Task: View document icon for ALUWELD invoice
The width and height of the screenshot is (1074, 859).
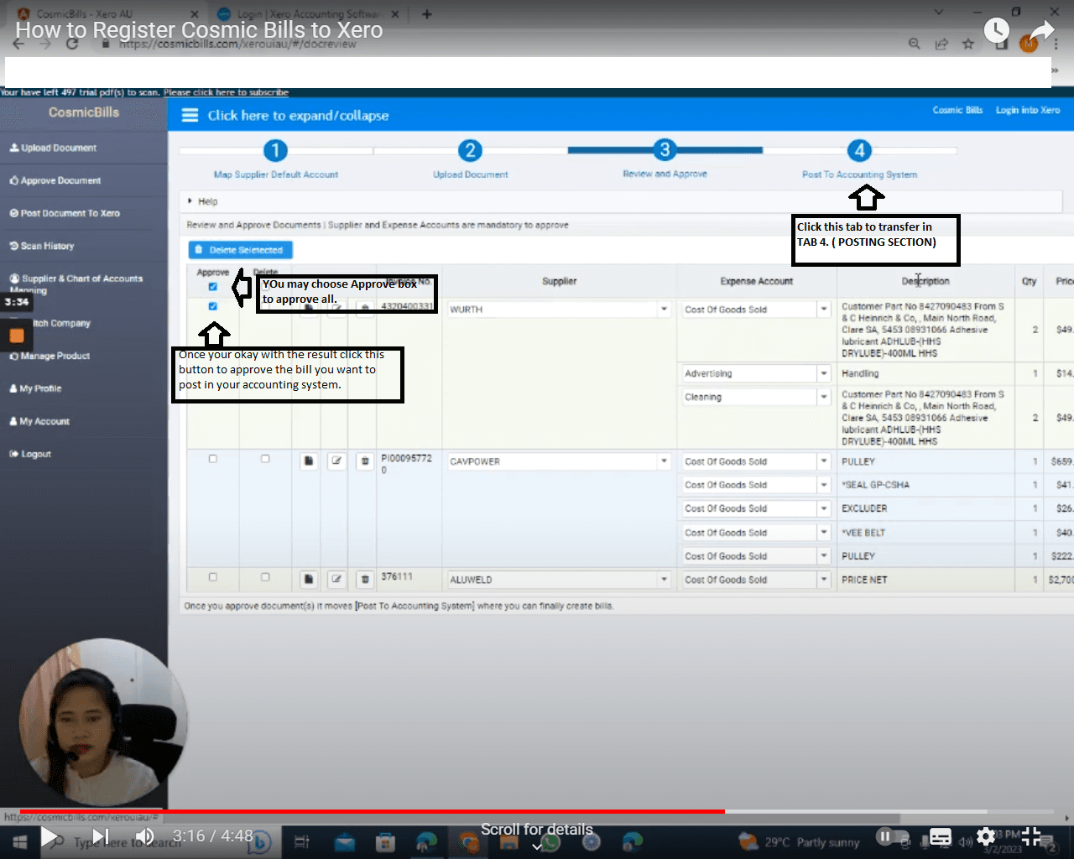Action: tap(309, 579)
